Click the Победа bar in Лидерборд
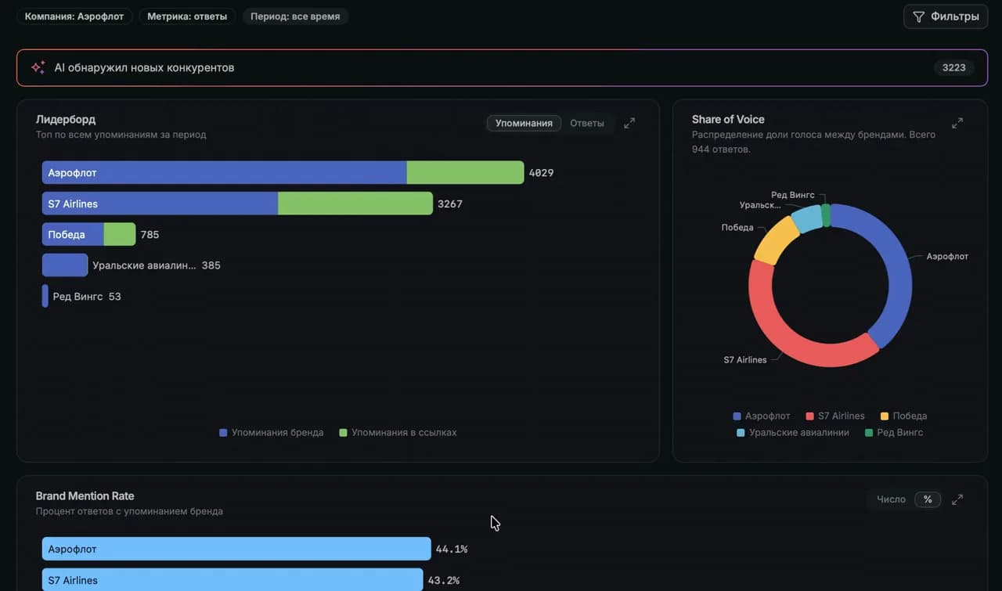Screen dimensions: 1002x591 (x=88, y=234)
